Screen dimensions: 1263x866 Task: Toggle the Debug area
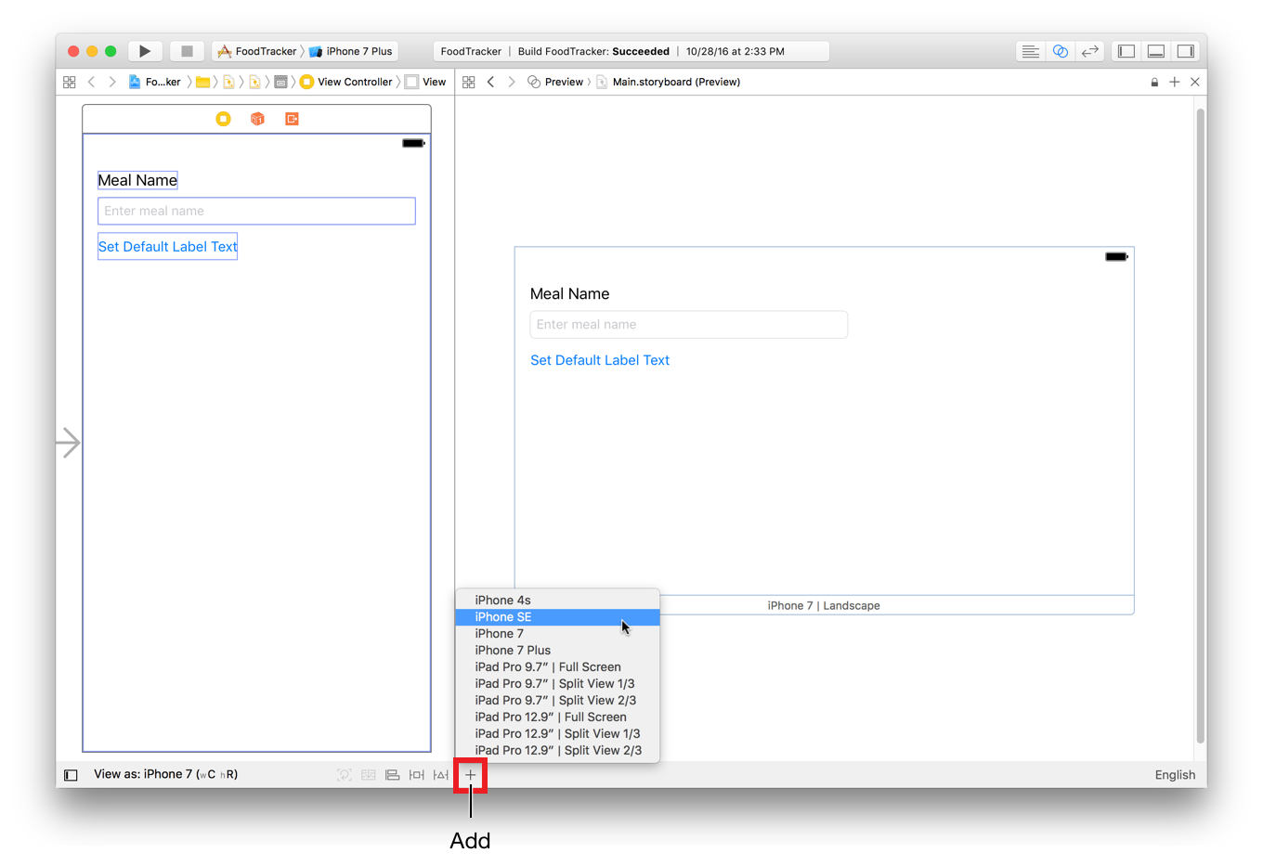(x=1156, y=51)
